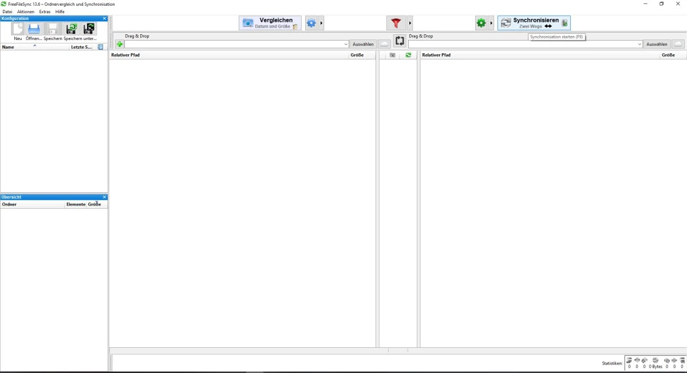Expand arrow next to filter funnel

410,23
